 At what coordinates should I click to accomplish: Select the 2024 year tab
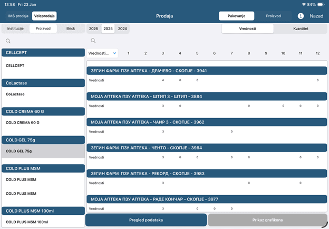(x=122, y=28)
